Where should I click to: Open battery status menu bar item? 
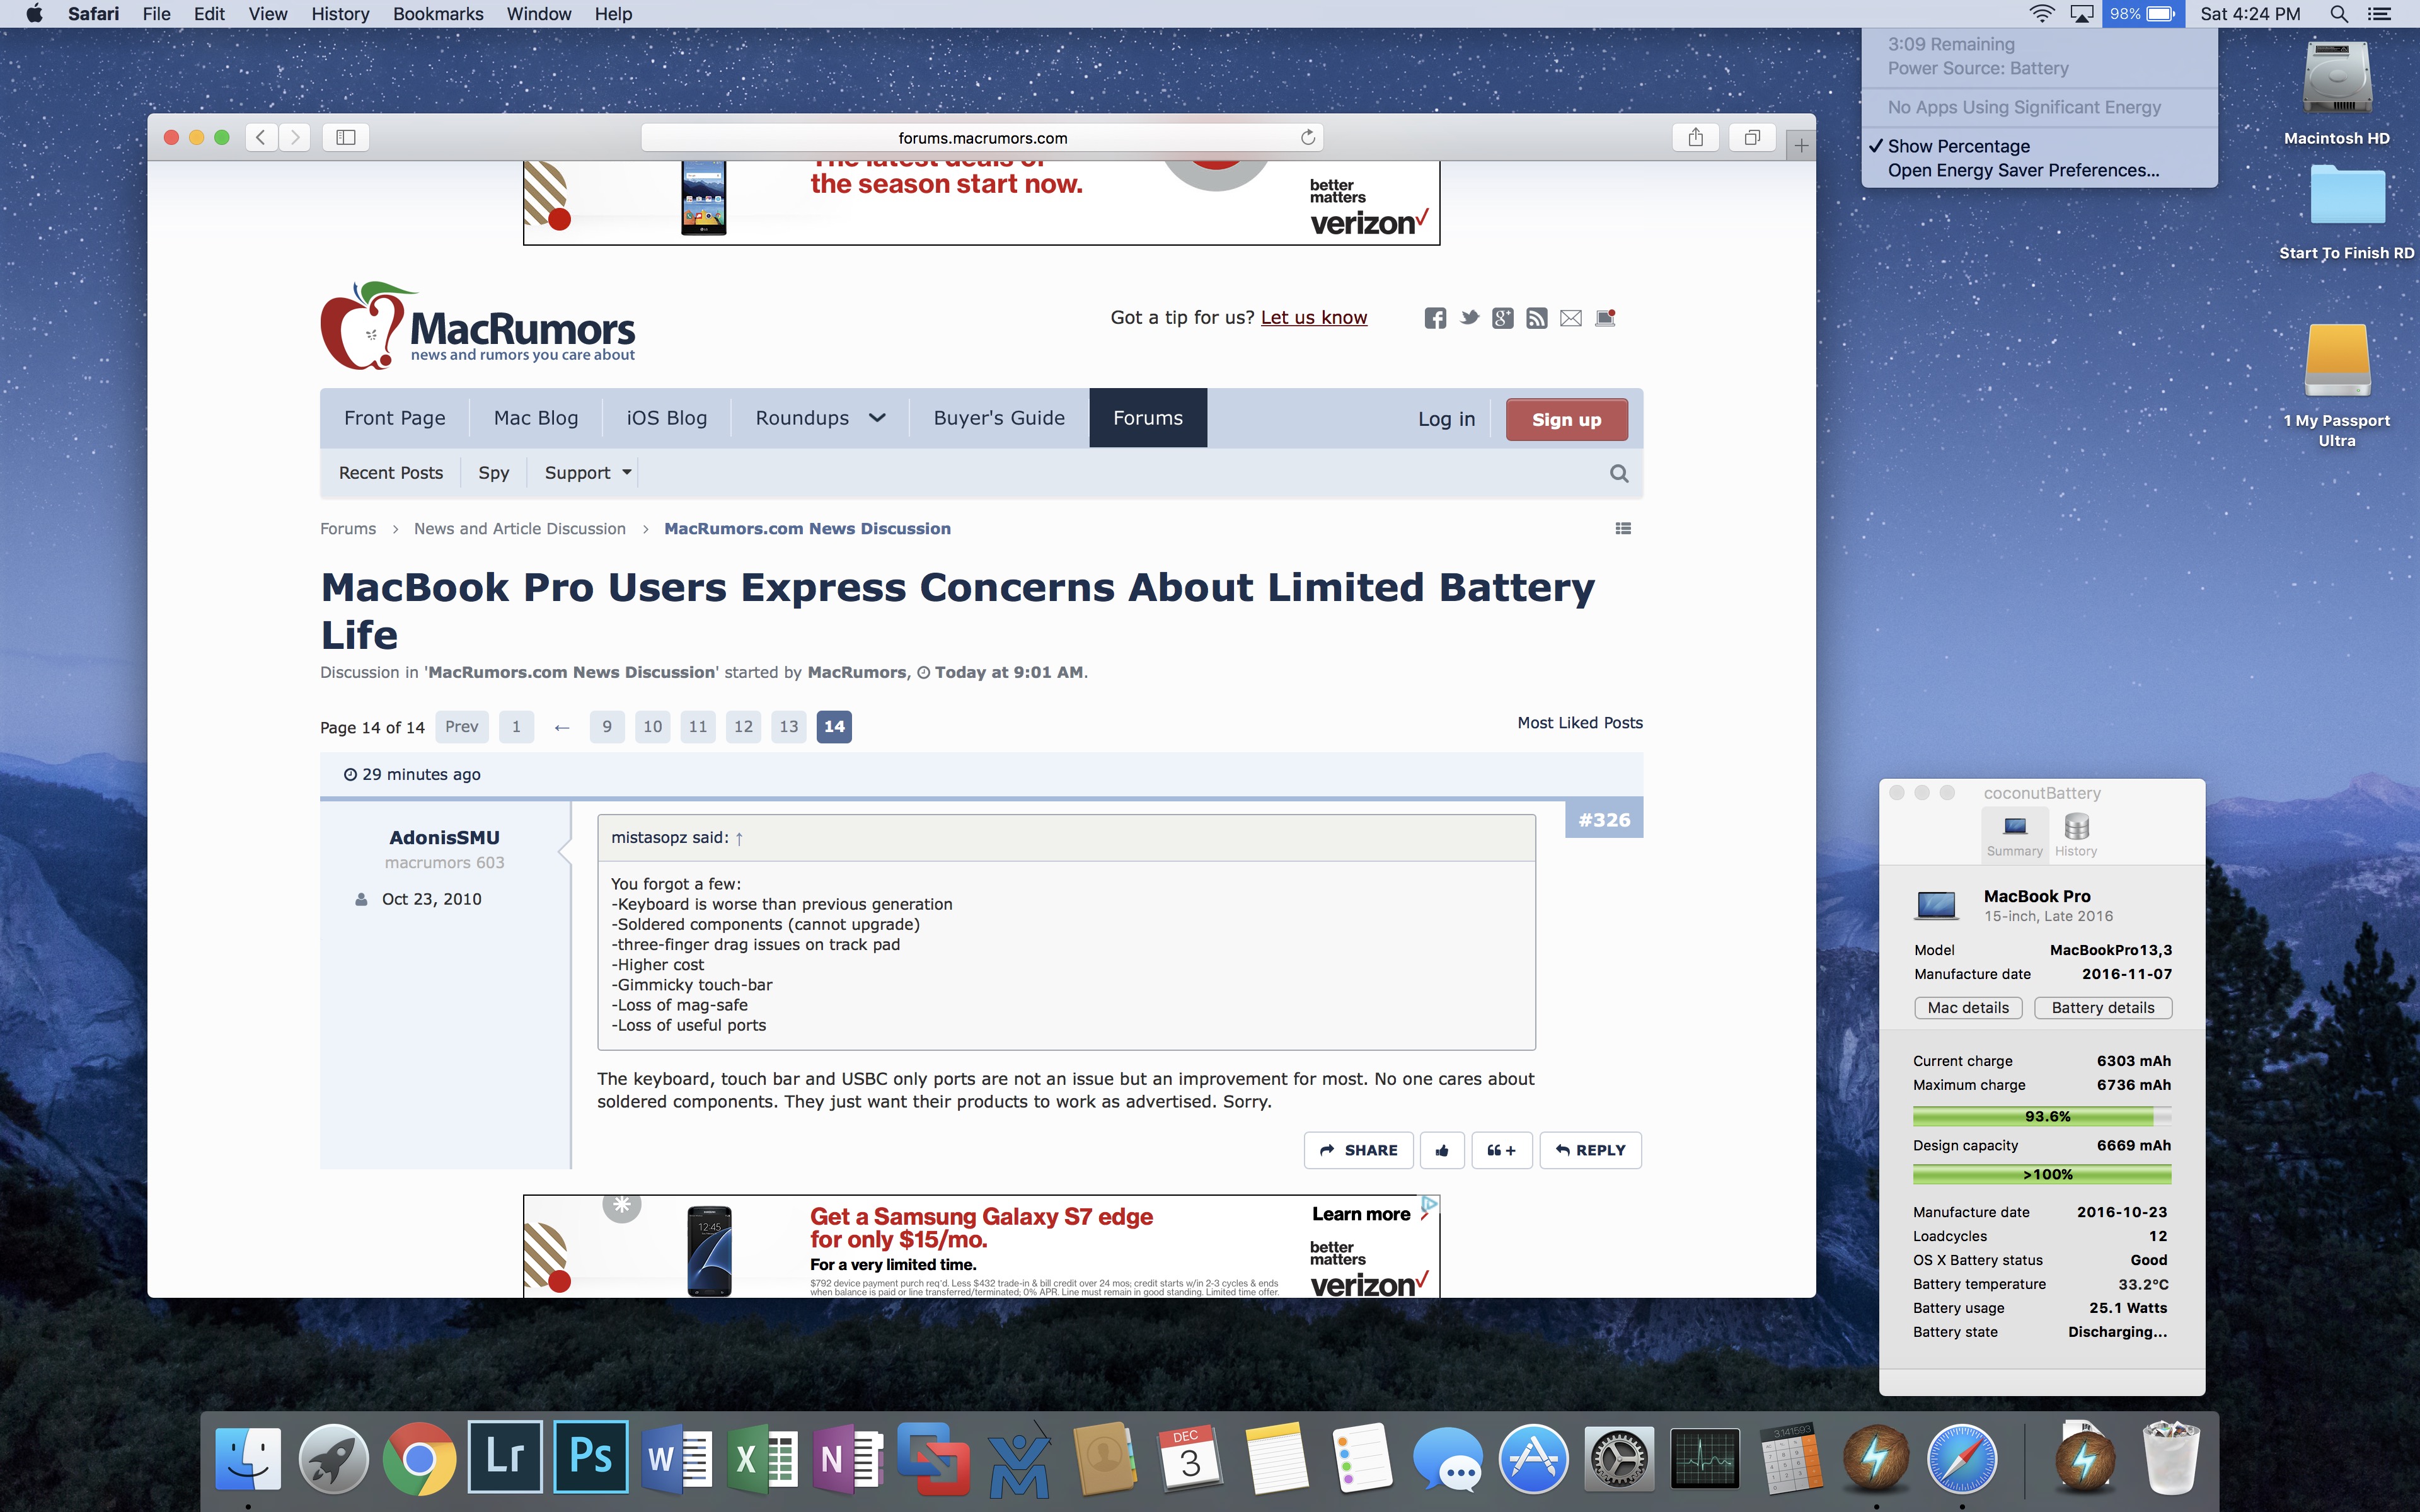[x=2142, y=14]
